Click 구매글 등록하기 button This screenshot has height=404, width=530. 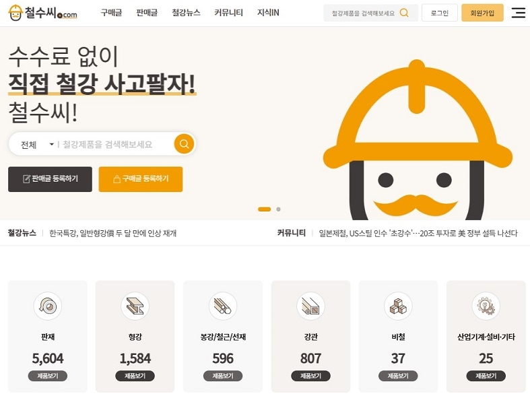point(140,179)
